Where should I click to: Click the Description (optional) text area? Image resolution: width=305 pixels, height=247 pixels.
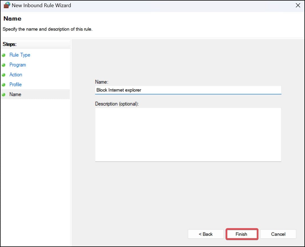[x=188, y=135]
